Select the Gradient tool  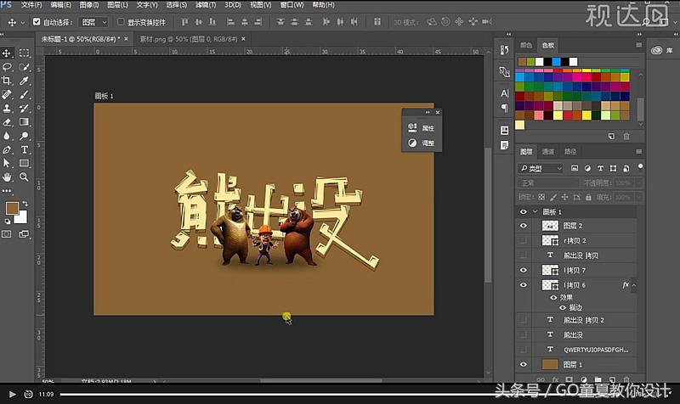pos(24,122)
